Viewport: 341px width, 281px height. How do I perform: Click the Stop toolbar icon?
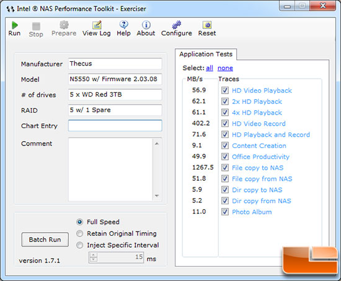36,26
